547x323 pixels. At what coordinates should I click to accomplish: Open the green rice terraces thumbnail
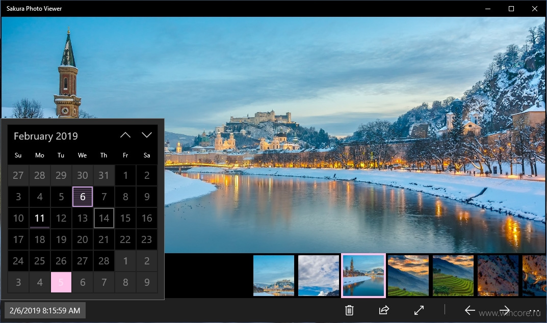[x=453, y=276]
